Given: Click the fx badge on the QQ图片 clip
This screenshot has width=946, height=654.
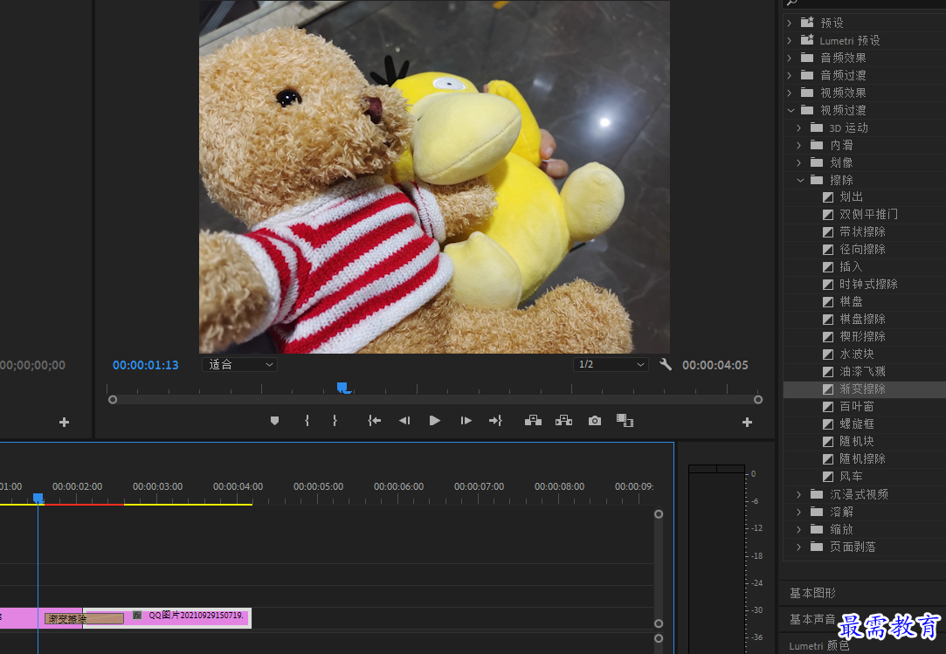Looking at the screenshot, I should point(137,616).
